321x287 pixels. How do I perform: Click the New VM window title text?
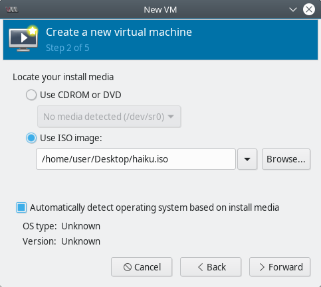[160, 10]
